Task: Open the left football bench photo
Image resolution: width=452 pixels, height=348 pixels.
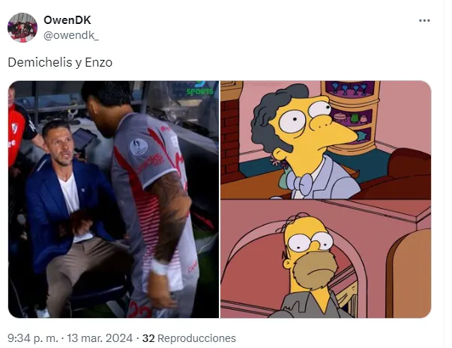Action: click(x=113, y=199)
